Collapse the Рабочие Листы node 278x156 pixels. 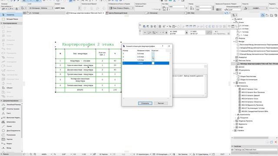(234, 61)
